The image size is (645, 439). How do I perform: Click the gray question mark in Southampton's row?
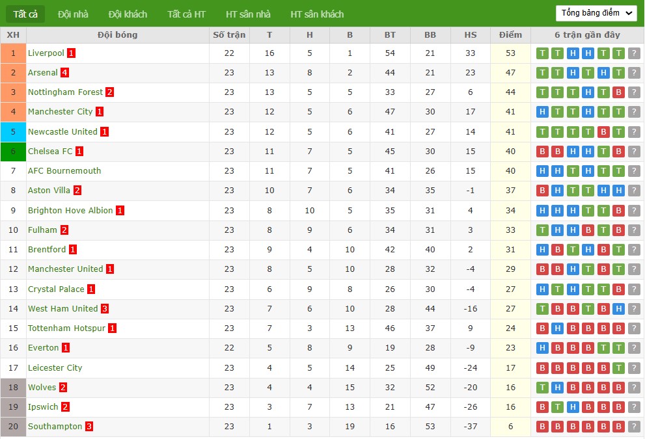tap(634, 427)
